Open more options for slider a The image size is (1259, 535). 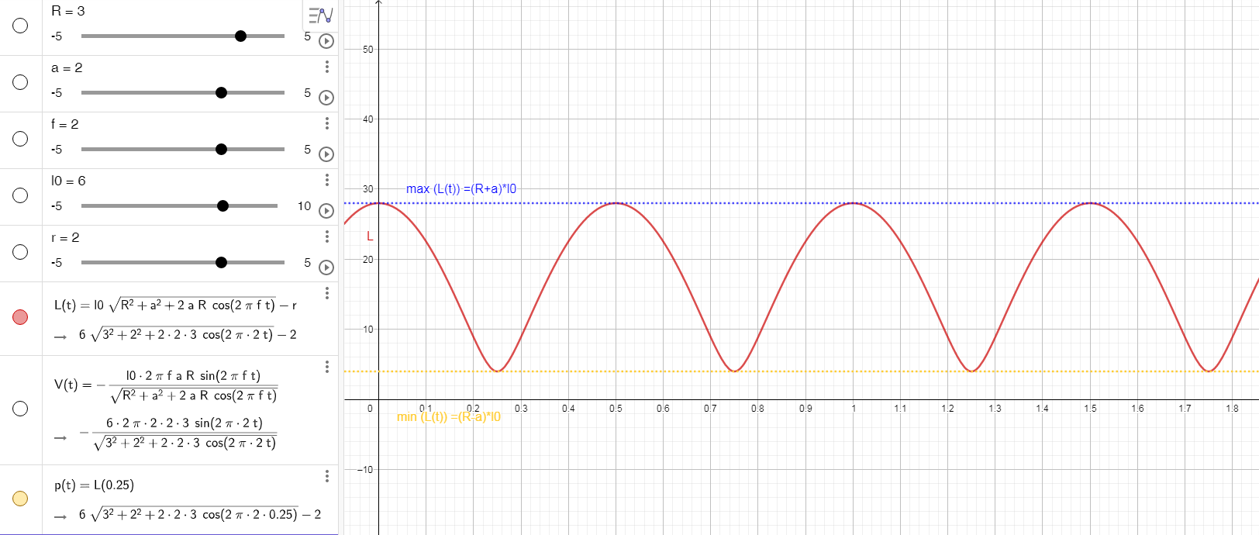point(326,67)
